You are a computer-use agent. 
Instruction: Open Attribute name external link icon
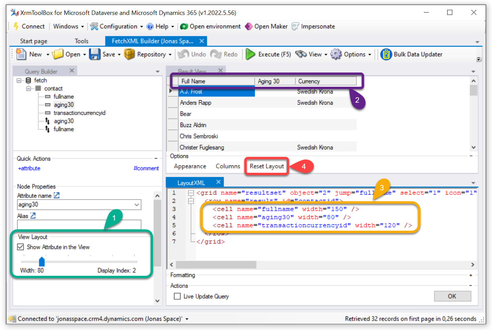pyautogui.click(x=57, y=195)
